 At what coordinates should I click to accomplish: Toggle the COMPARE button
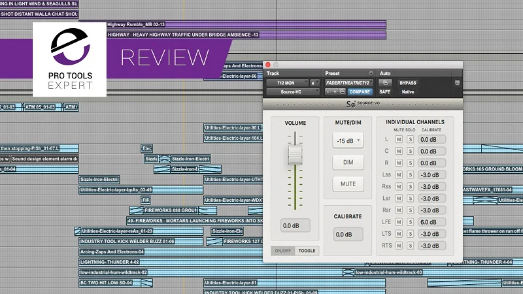coord(360,91)
